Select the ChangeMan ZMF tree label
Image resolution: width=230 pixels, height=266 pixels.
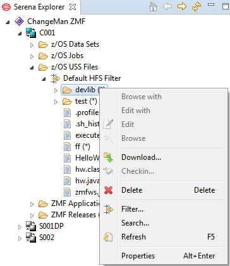pos(56,21)
